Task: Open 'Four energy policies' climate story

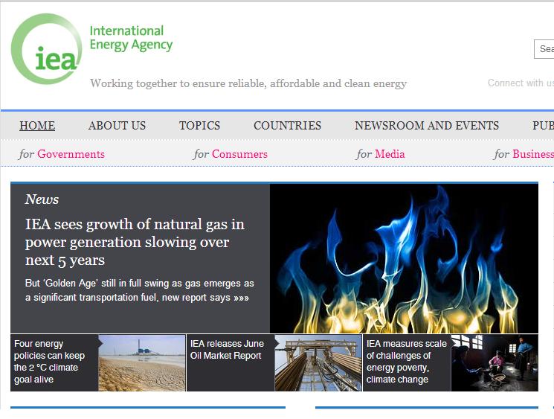Action: (50, 362)
